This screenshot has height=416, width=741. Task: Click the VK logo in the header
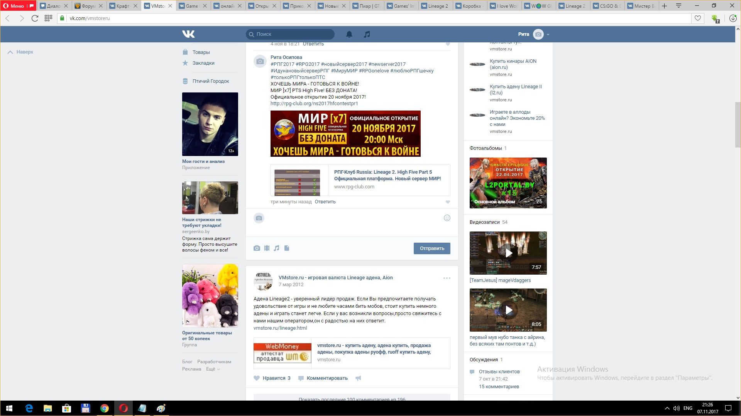[188, 34]
